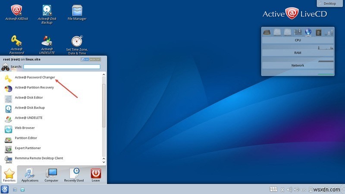Viewport: 345px width, 194px height.
Task: Launch Active@ Disk Backup desktop icon
Action: pyautogui.click(x=47, y=14)
